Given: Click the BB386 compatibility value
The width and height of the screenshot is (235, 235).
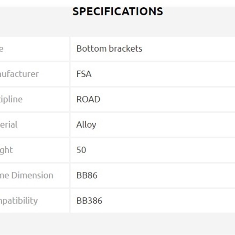Looking at the screenshot, I should [89, 201].
